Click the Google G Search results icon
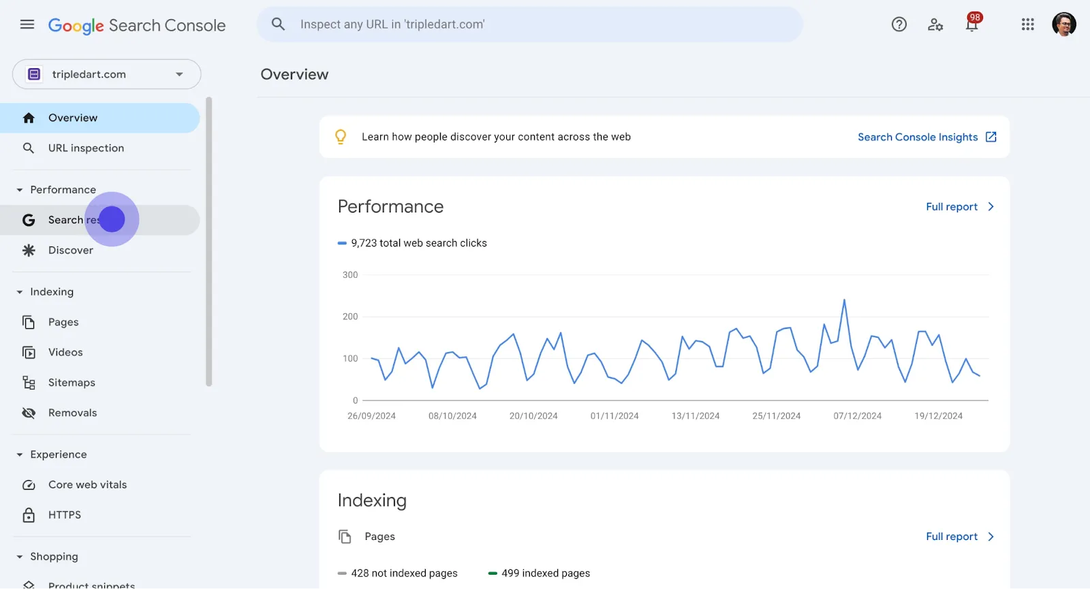This screenshot has width=1090, height=589. point(29,220)
